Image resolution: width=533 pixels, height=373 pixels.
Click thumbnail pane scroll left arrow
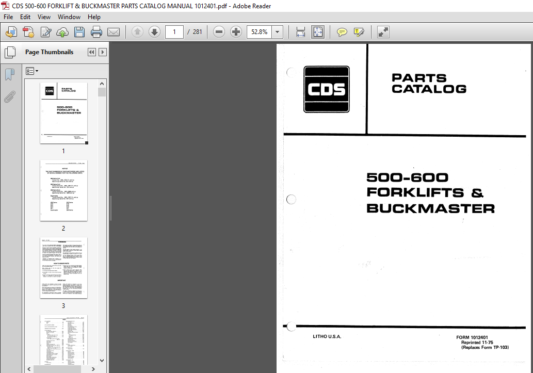[29, 369]
